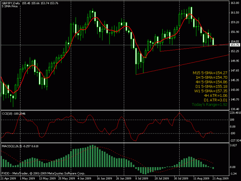
Task: Click the 138.40 price scale value
Action: [235, 109]
